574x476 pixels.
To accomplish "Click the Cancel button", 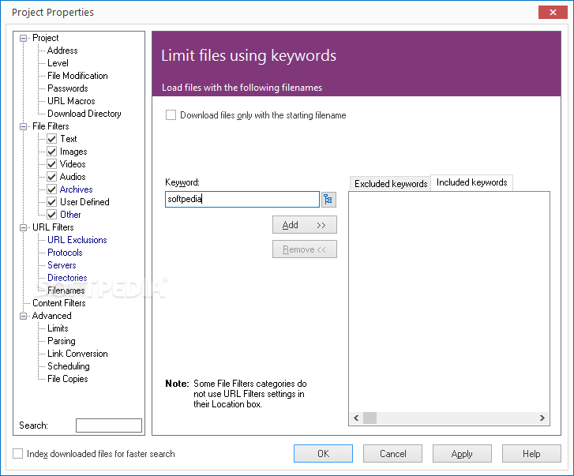I will click(x=392, y=454).
